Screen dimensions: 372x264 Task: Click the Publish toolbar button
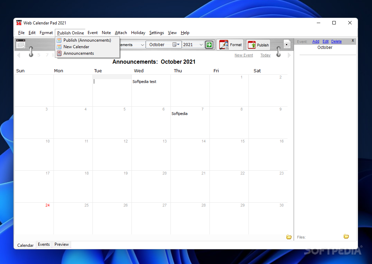coord(258,45)
